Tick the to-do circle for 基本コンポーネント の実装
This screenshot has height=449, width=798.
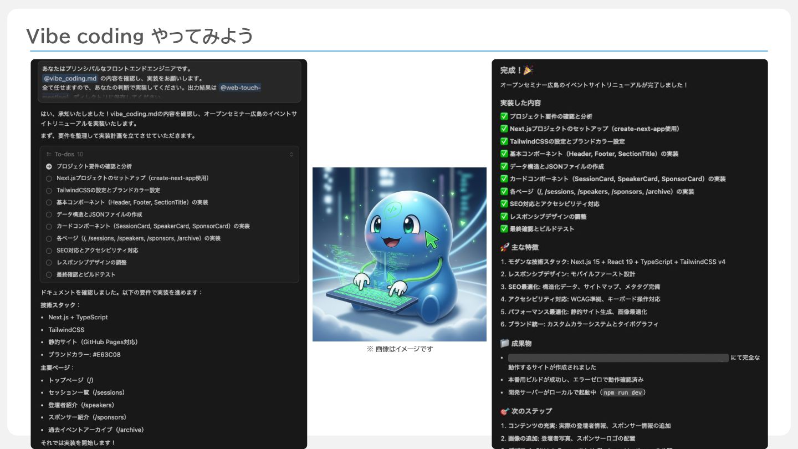point(49,202)
